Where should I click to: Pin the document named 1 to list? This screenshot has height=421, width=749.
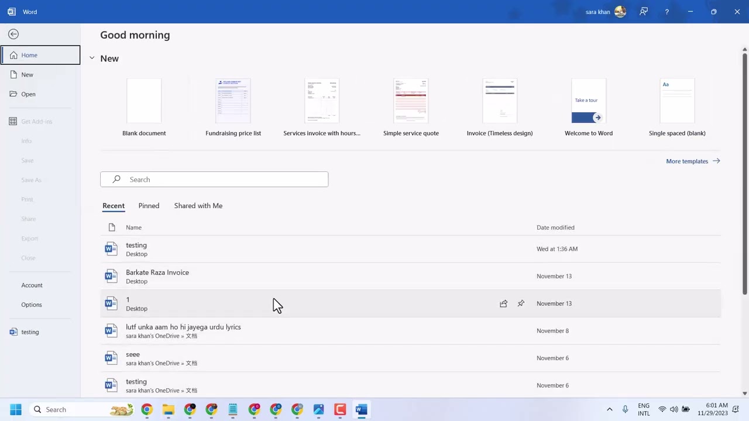pyautogui.click(x=521, y=303)
